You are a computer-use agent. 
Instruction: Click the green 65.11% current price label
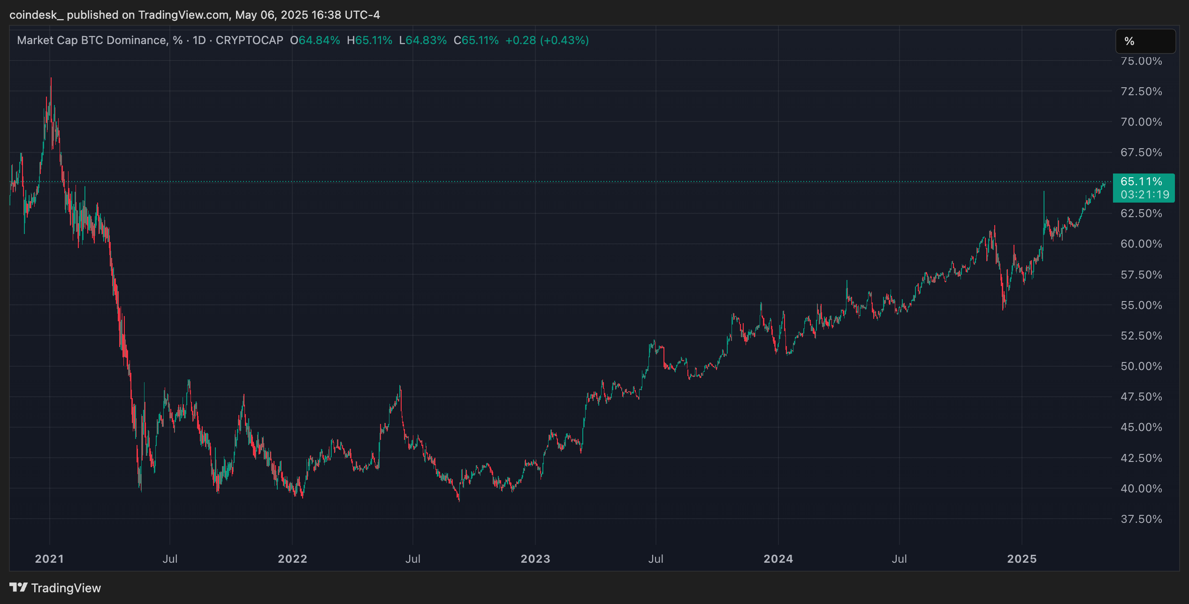(1141, 181)
